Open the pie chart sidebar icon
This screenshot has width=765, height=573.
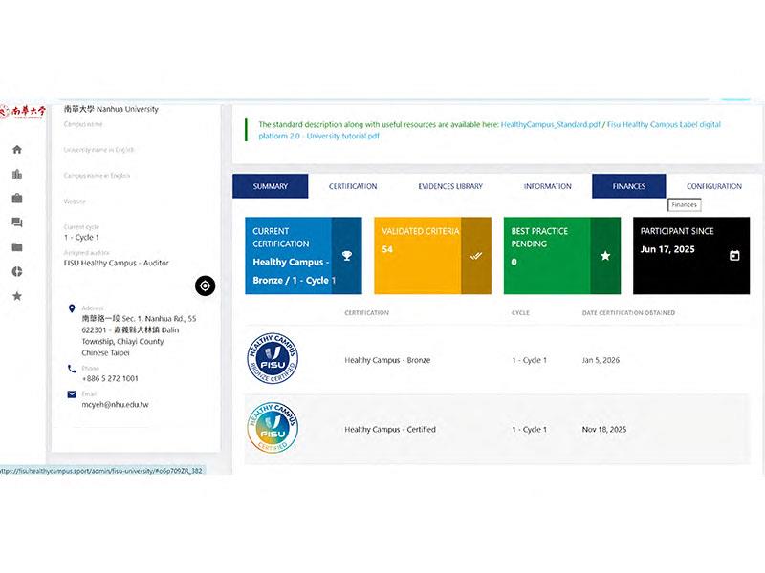pyautogui.click(x=17, y=272)
